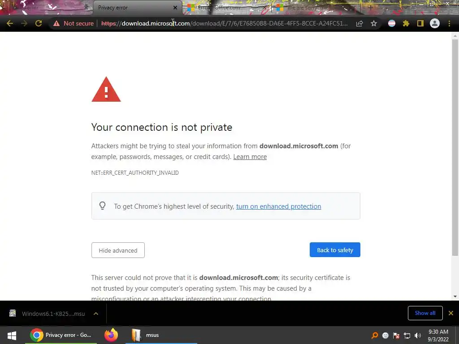
Task: Click the page scroll down arrow
Action: 455,297
